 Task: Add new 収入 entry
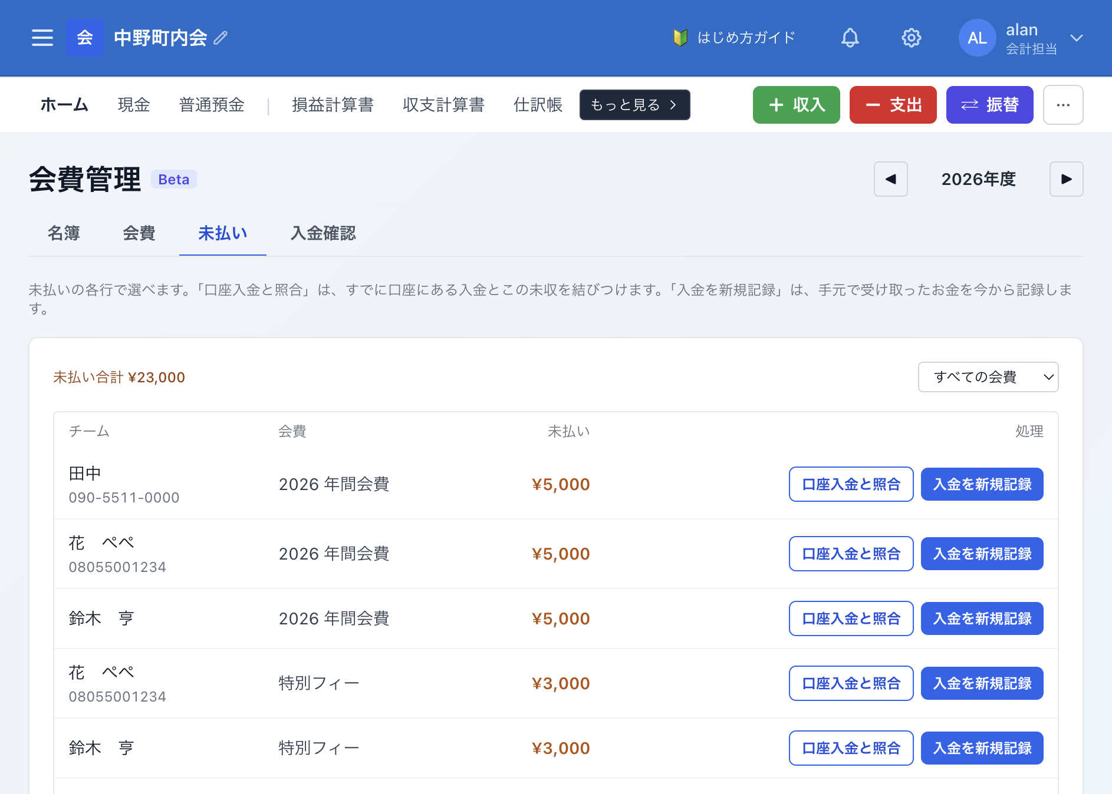(x=796, y=105)
